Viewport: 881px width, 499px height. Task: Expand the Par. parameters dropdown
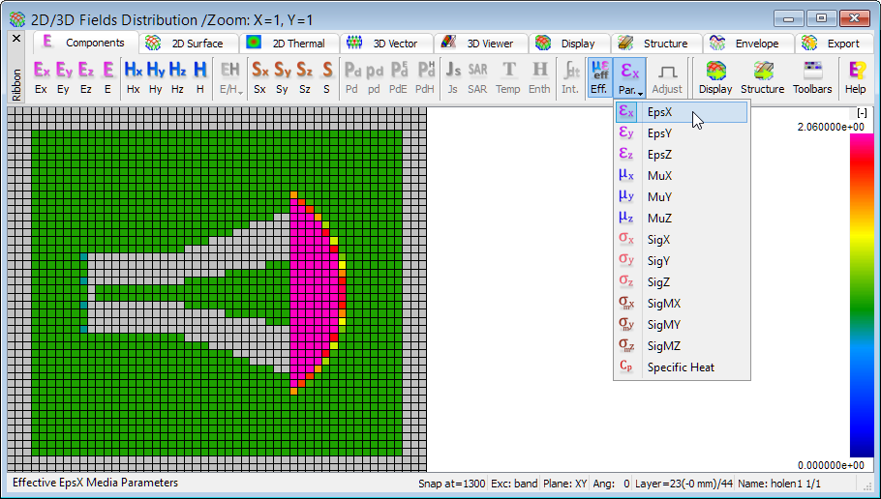click(x=629, y=76)
